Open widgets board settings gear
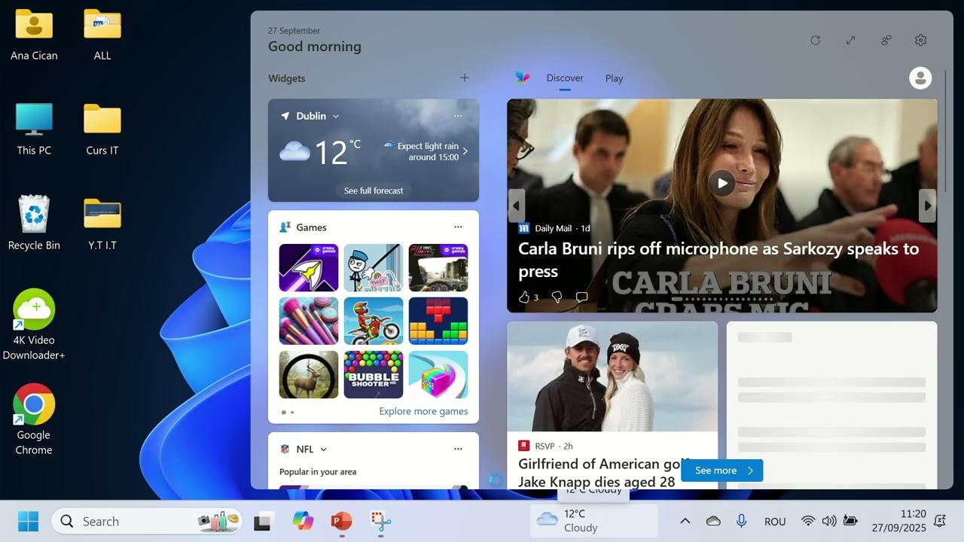This screenshot has width=964, height=542. [x=920, y=40]
